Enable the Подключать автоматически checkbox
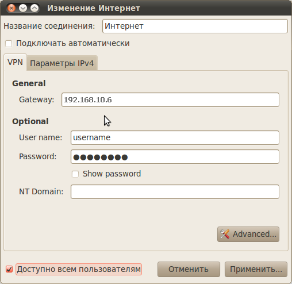 (x=9, y=44)
